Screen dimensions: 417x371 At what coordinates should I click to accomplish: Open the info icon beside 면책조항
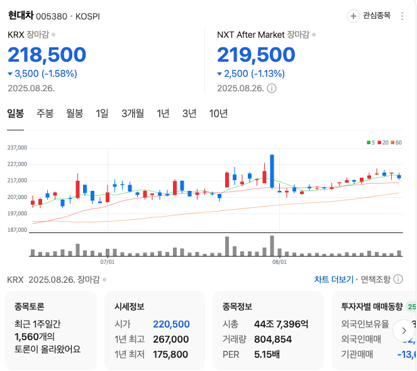398,280
